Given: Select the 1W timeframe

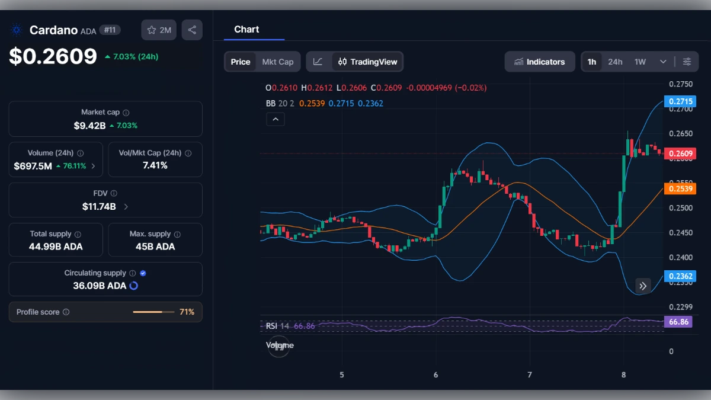Looking at the screenshot, I should (639, 61).
